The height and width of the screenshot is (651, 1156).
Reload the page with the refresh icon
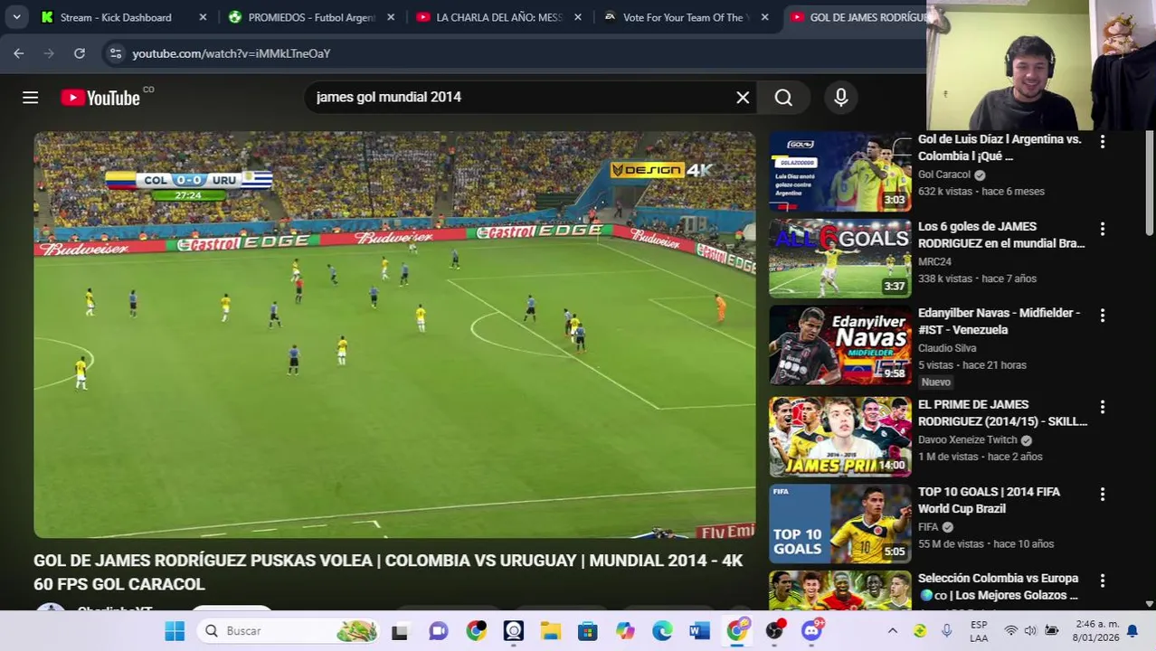pos(80,53)
